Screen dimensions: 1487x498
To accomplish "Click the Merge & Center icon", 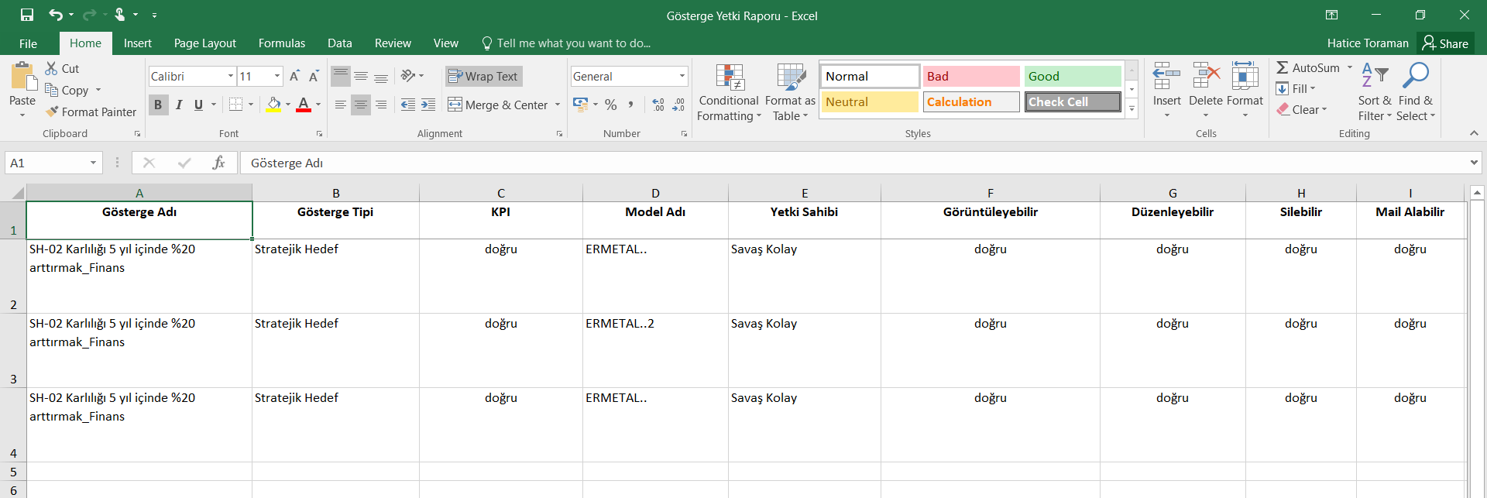I will click(455, 105).
